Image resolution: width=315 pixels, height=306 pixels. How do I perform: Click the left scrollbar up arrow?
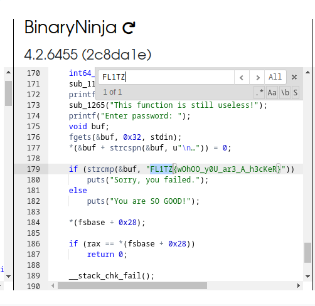8,72
